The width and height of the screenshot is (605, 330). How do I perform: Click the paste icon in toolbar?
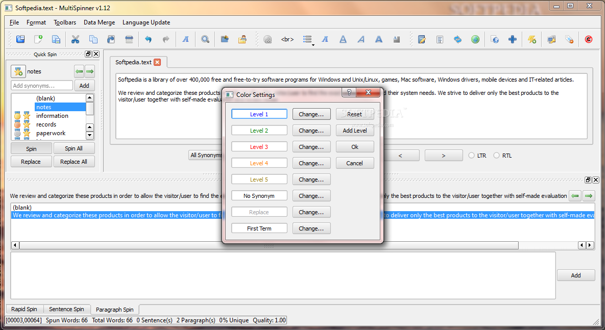coord(111,39)
